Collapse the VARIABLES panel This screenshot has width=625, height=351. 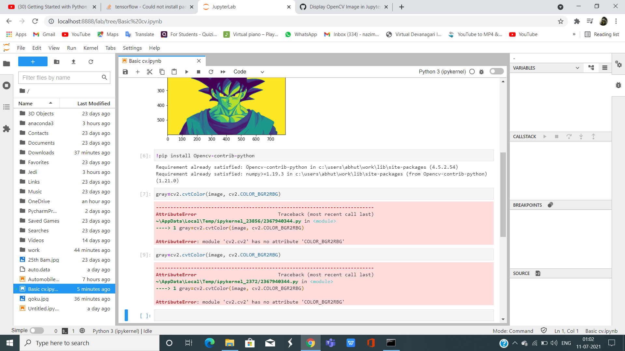pyautogui.click(x=577, y=68)
